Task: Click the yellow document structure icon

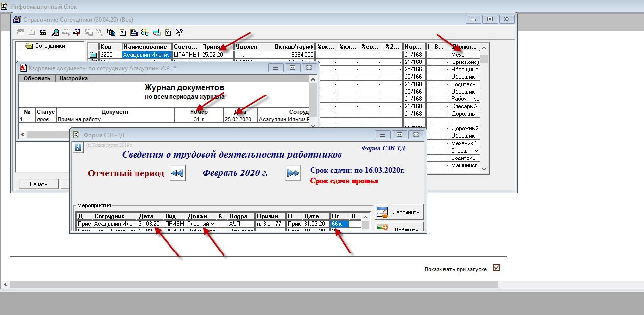Action: pos(123,32)
